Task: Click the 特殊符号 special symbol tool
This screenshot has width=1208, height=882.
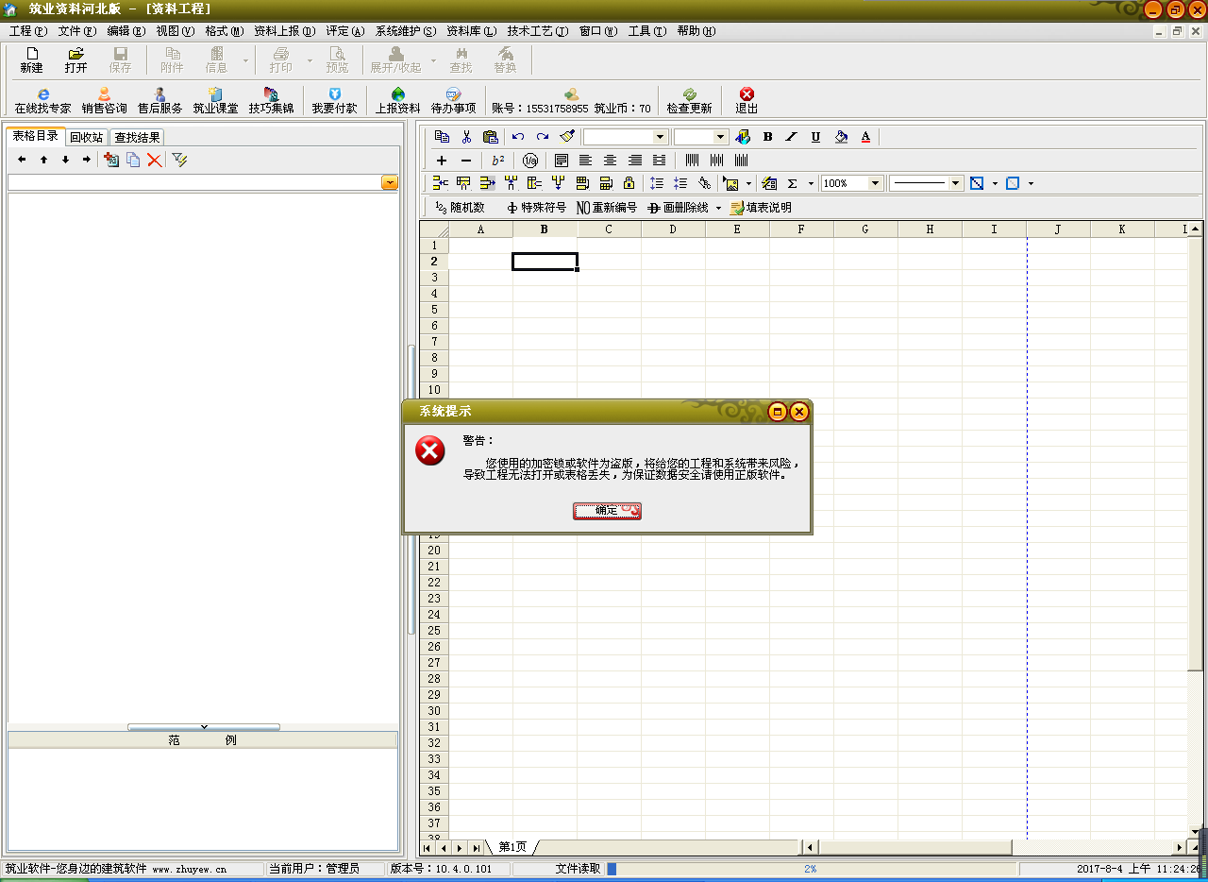Action: [x=536, y=208]
